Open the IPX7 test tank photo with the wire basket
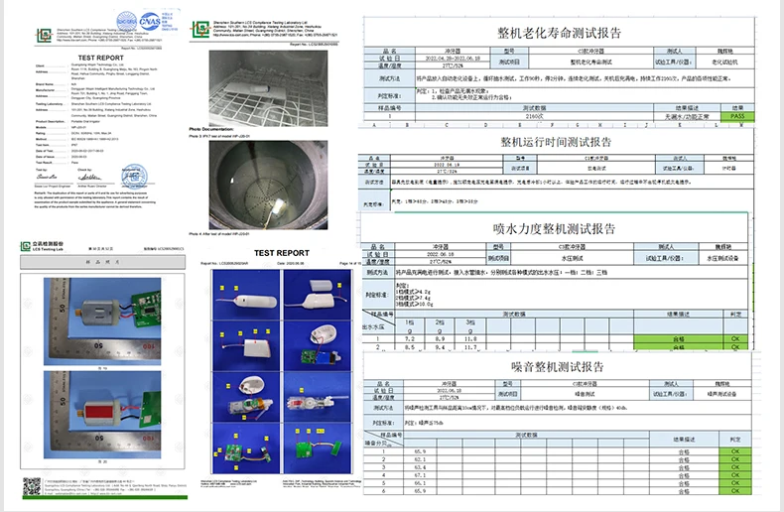The width and height of the screenshot is (784, 512). click(x=269, y=88)
